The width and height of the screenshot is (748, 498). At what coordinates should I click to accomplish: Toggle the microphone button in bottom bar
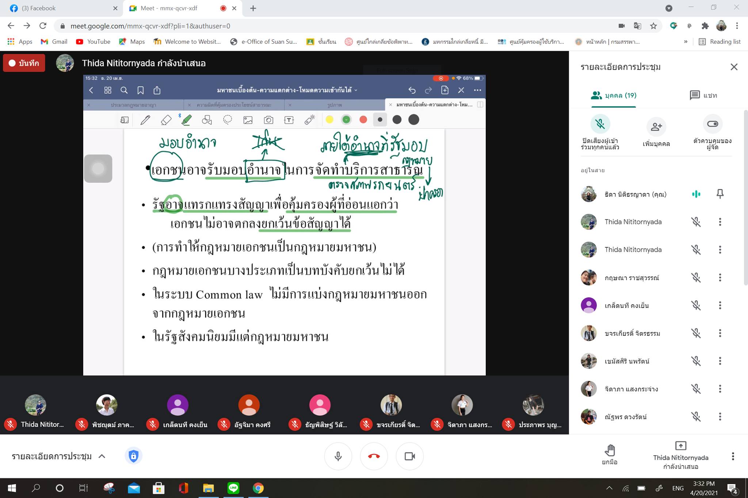click(x=338, y=456)
